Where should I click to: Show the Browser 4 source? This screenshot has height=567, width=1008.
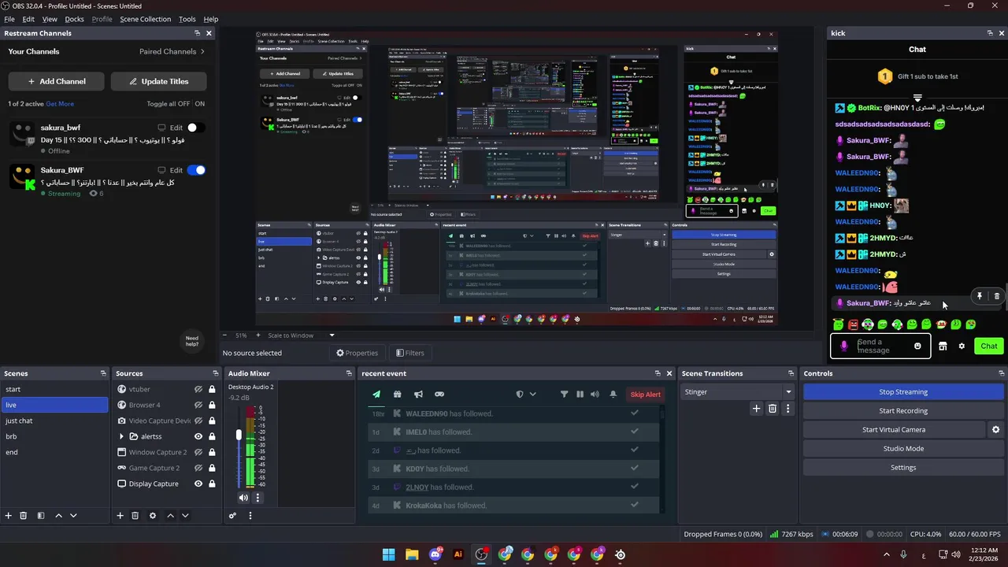coord(198,405)
